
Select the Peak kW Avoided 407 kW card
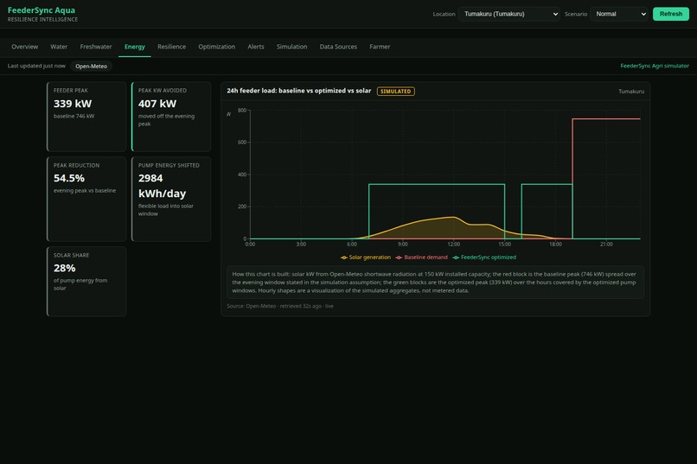pos(171,117)
